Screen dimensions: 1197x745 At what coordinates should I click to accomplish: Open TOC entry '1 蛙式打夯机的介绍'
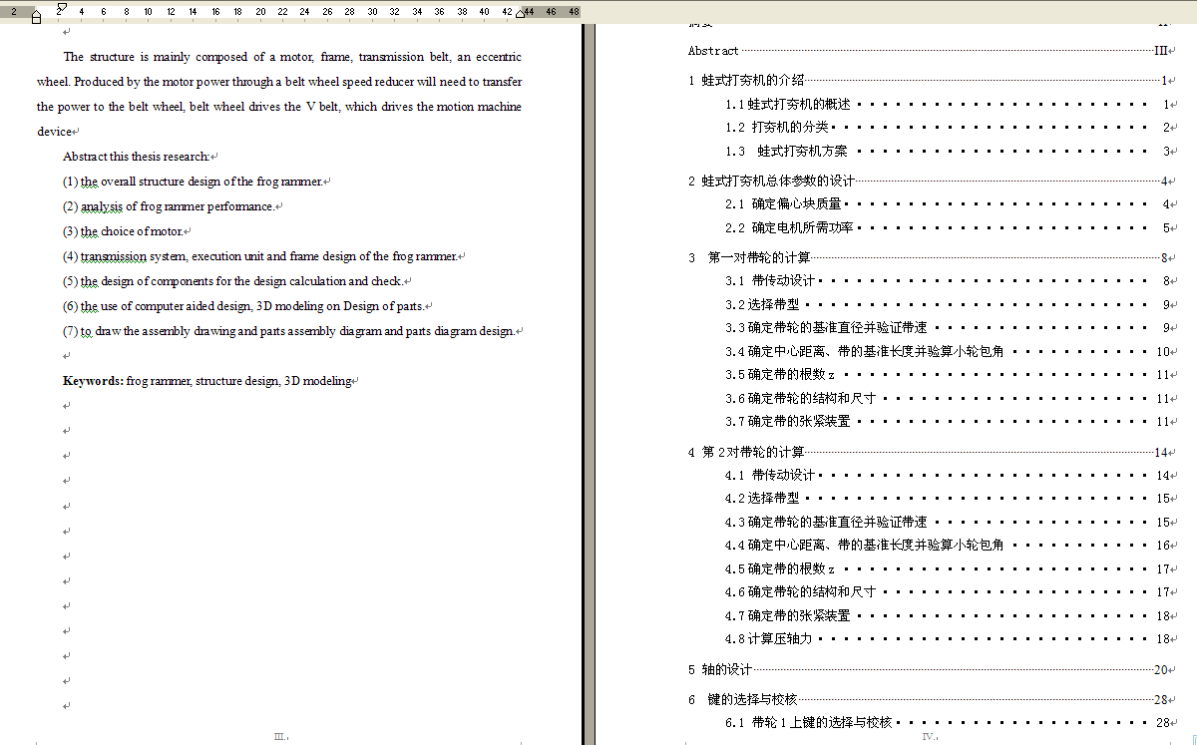tap(931, 81)
